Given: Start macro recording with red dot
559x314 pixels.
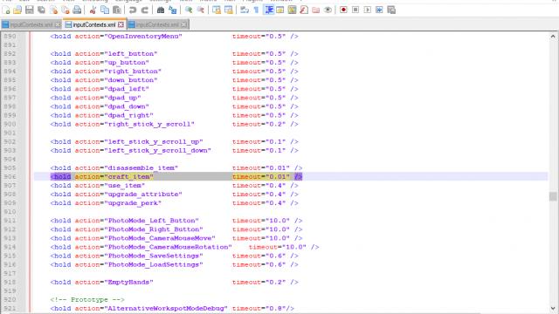Looking at the screenshot, I should [x=343, y=10].
